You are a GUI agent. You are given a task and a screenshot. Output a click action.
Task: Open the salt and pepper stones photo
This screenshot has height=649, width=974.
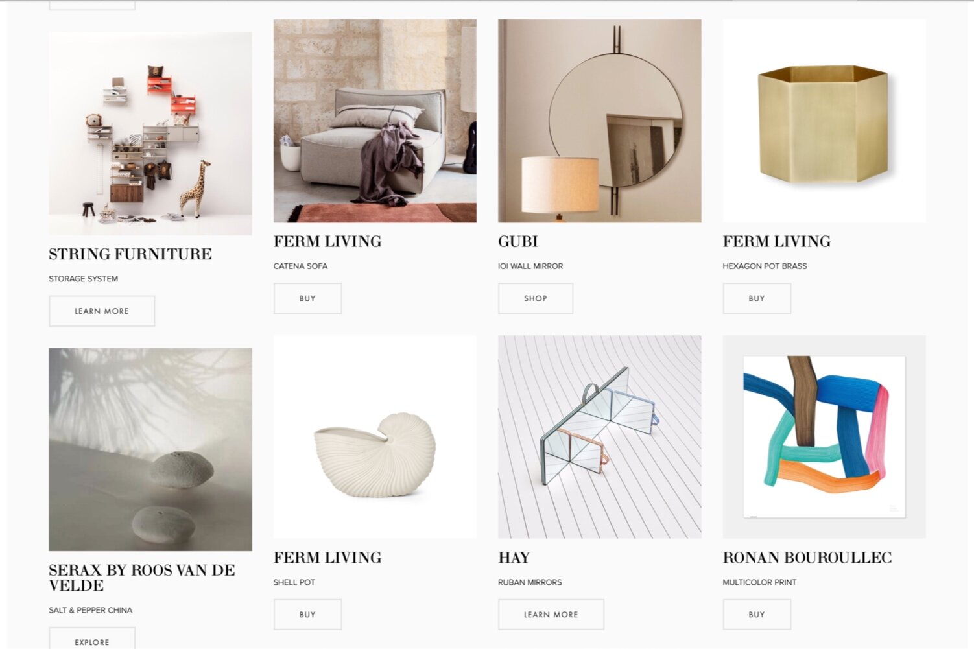[150, 449]
